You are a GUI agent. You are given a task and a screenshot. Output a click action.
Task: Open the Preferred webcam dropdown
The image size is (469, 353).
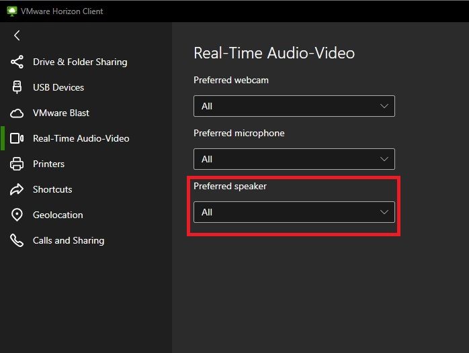point(294,106)
